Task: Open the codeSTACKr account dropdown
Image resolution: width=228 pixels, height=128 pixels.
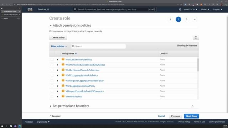Action: coord(191,10)
